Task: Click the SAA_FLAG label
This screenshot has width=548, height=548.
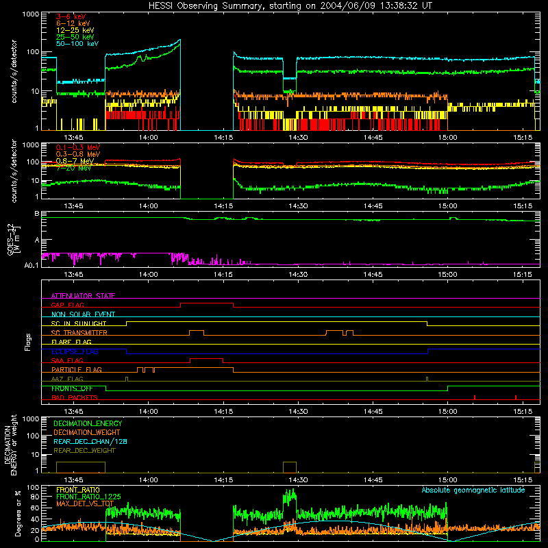Action: (x=67, y=360)
